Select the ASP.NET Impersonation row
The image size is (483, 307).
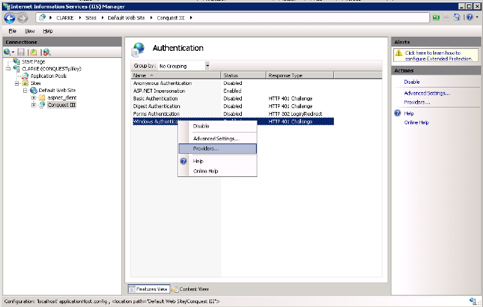click(233, 91)
